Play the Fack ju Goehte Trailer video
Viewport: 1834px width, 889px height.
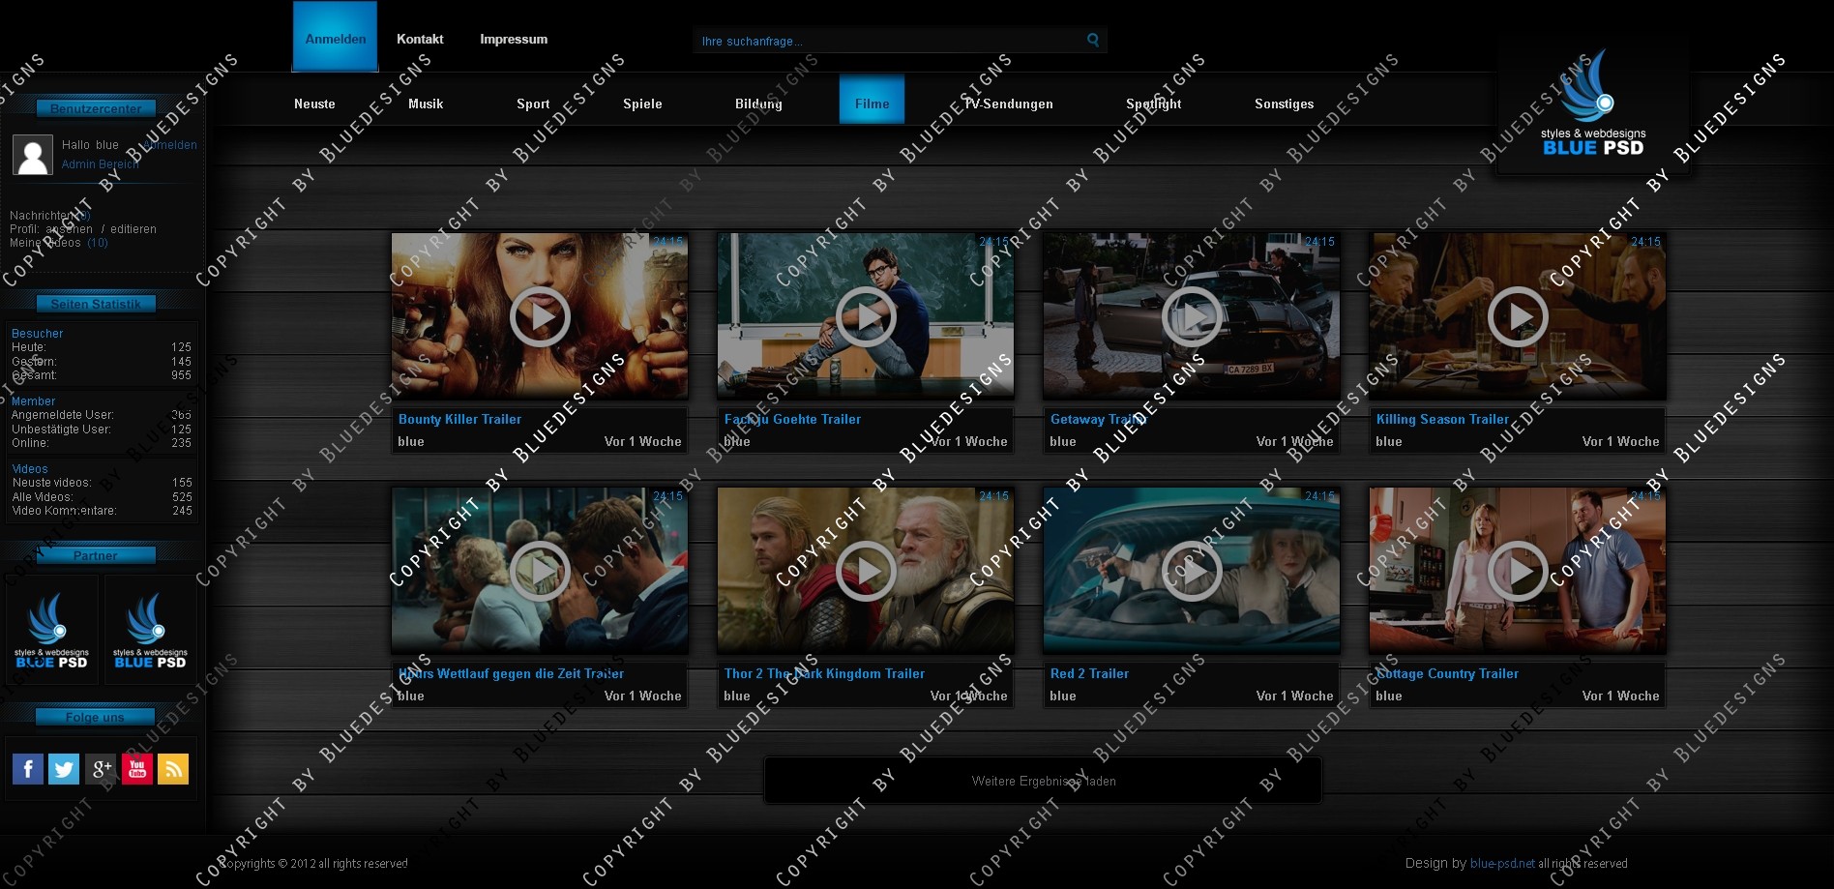866,316
